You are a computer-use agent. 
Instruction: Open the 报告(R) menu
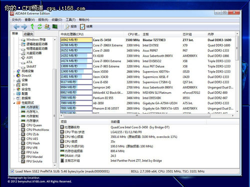coord(43,20)
